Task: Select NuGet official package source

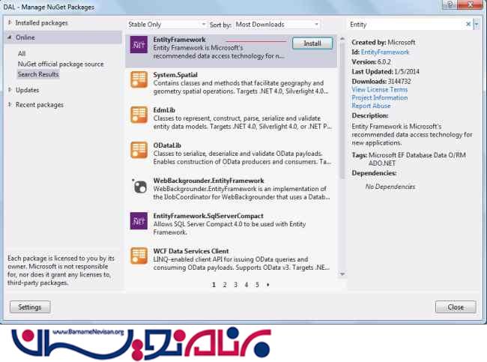Action: click(x=61, y=64)
